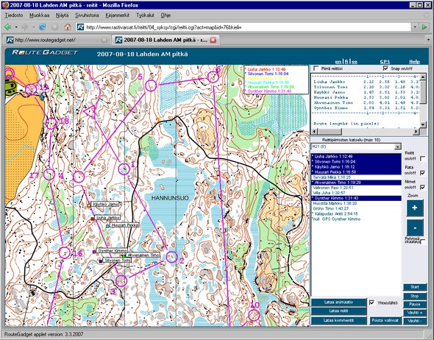The image size is (434, 340).
Task: Open the Kirjanmerkit menu
Action: [x=118, y=15]
